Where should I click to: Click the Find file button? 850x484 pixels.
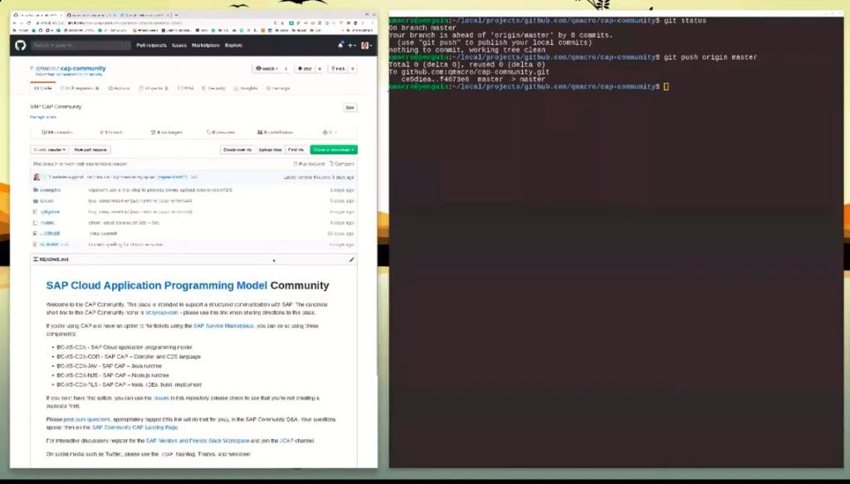pyautogui.click(x=296, y=149)
